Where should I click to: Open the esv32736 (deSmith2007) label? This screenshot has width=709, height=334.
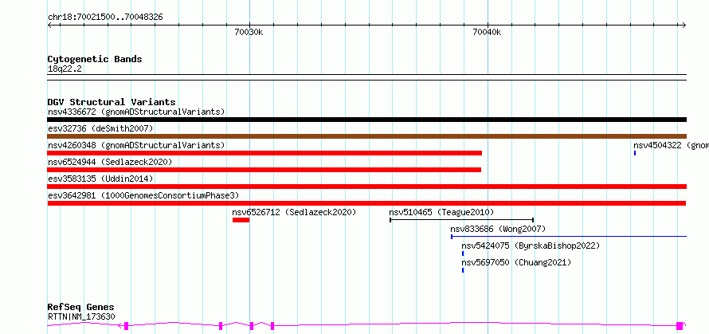pos(100,128)
